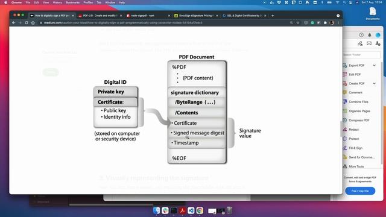Open the Documents file on desktop
386x217 pixels.
point(373,13)
